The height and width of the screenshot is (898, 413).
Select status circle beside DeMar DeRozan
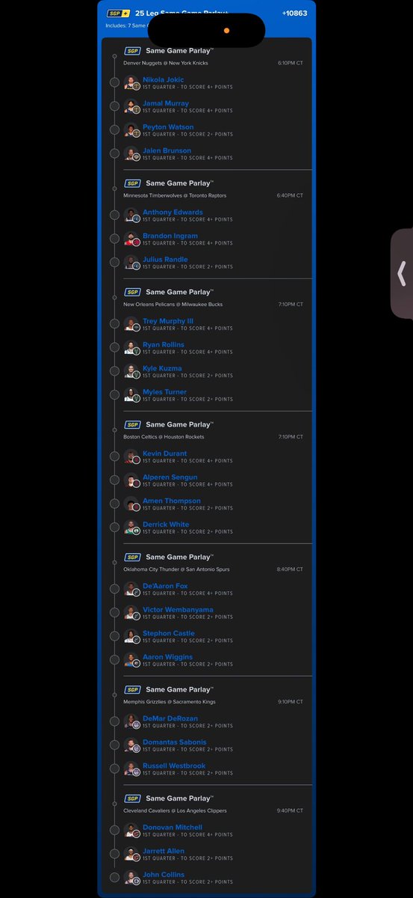114,721
